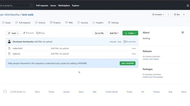The width and height of the screenshot is (190, 106).
Task: Open the About section settings gear
Action: pyautogui.click(x=183, y=32)
